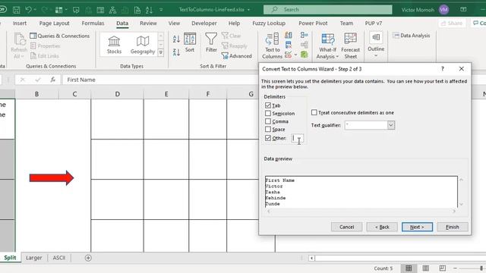Sort A to Z ascending icon
Screen dimensions: 486x273
[x=176, y=39]
